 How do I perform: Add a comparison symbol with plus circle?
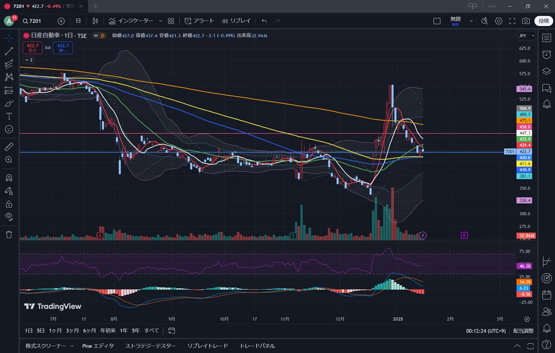click(x=61, y=21)
